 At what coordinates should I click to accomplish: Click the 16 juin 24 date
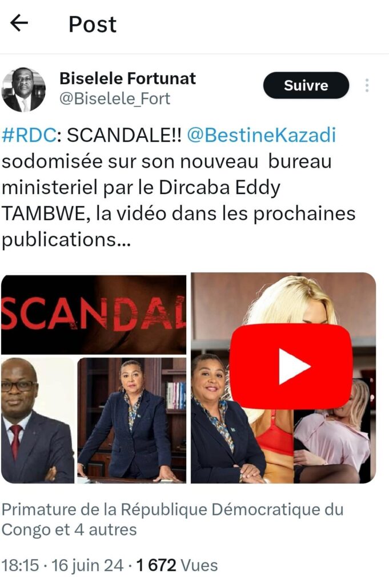coord(87,565)
